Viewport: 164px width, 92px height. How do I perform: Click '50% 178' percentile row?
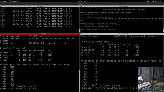pos(8,67)
